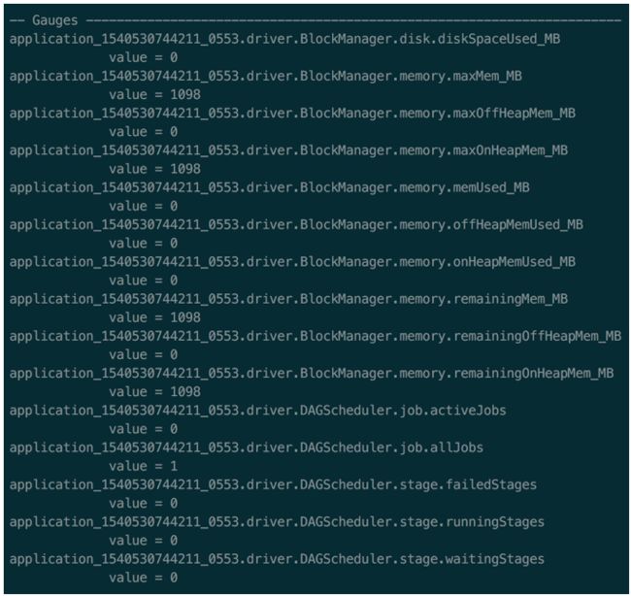Select the onHeapMemUsed_MB metric line

[292, 262]
